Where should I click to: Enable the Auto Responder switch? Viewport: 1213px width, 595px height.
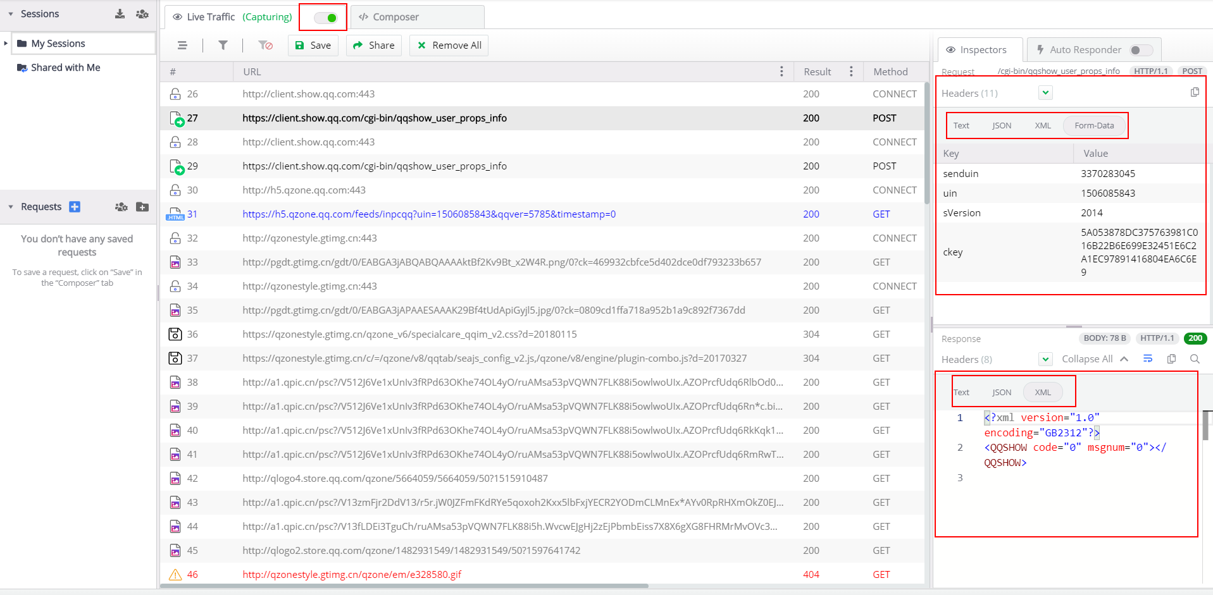(x=1141, y=50)
